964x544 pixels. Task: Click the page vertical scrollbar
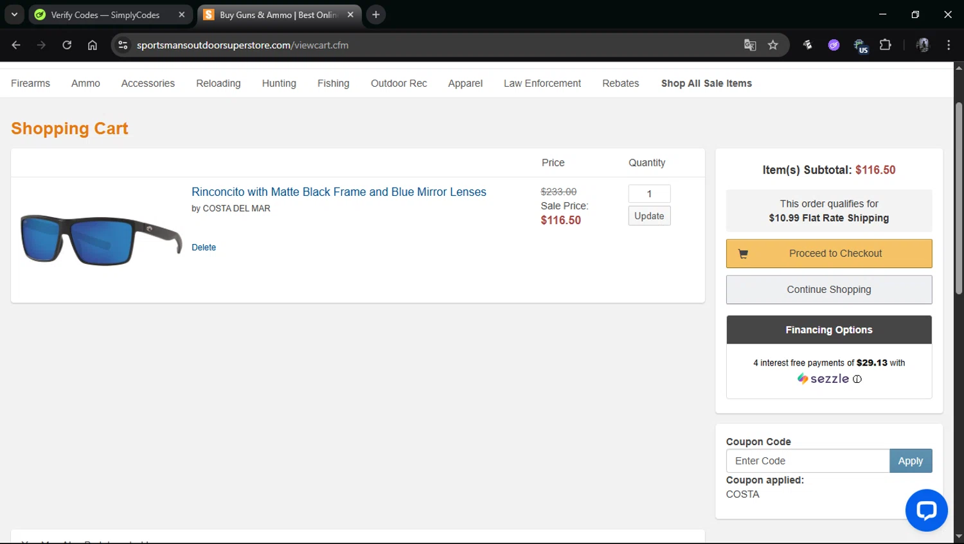point(958,199)
